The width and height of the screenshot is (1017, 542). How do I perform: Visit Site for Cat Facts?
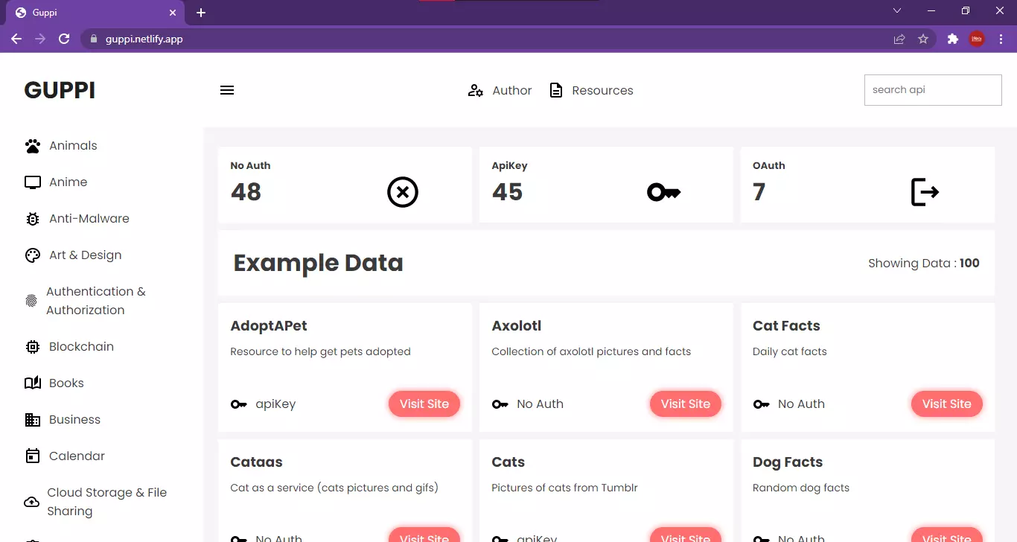coord(947,404)
